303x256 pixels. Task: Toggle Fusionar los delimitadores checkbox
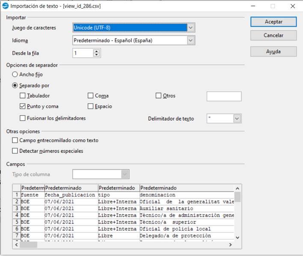[x=22, y=118]
